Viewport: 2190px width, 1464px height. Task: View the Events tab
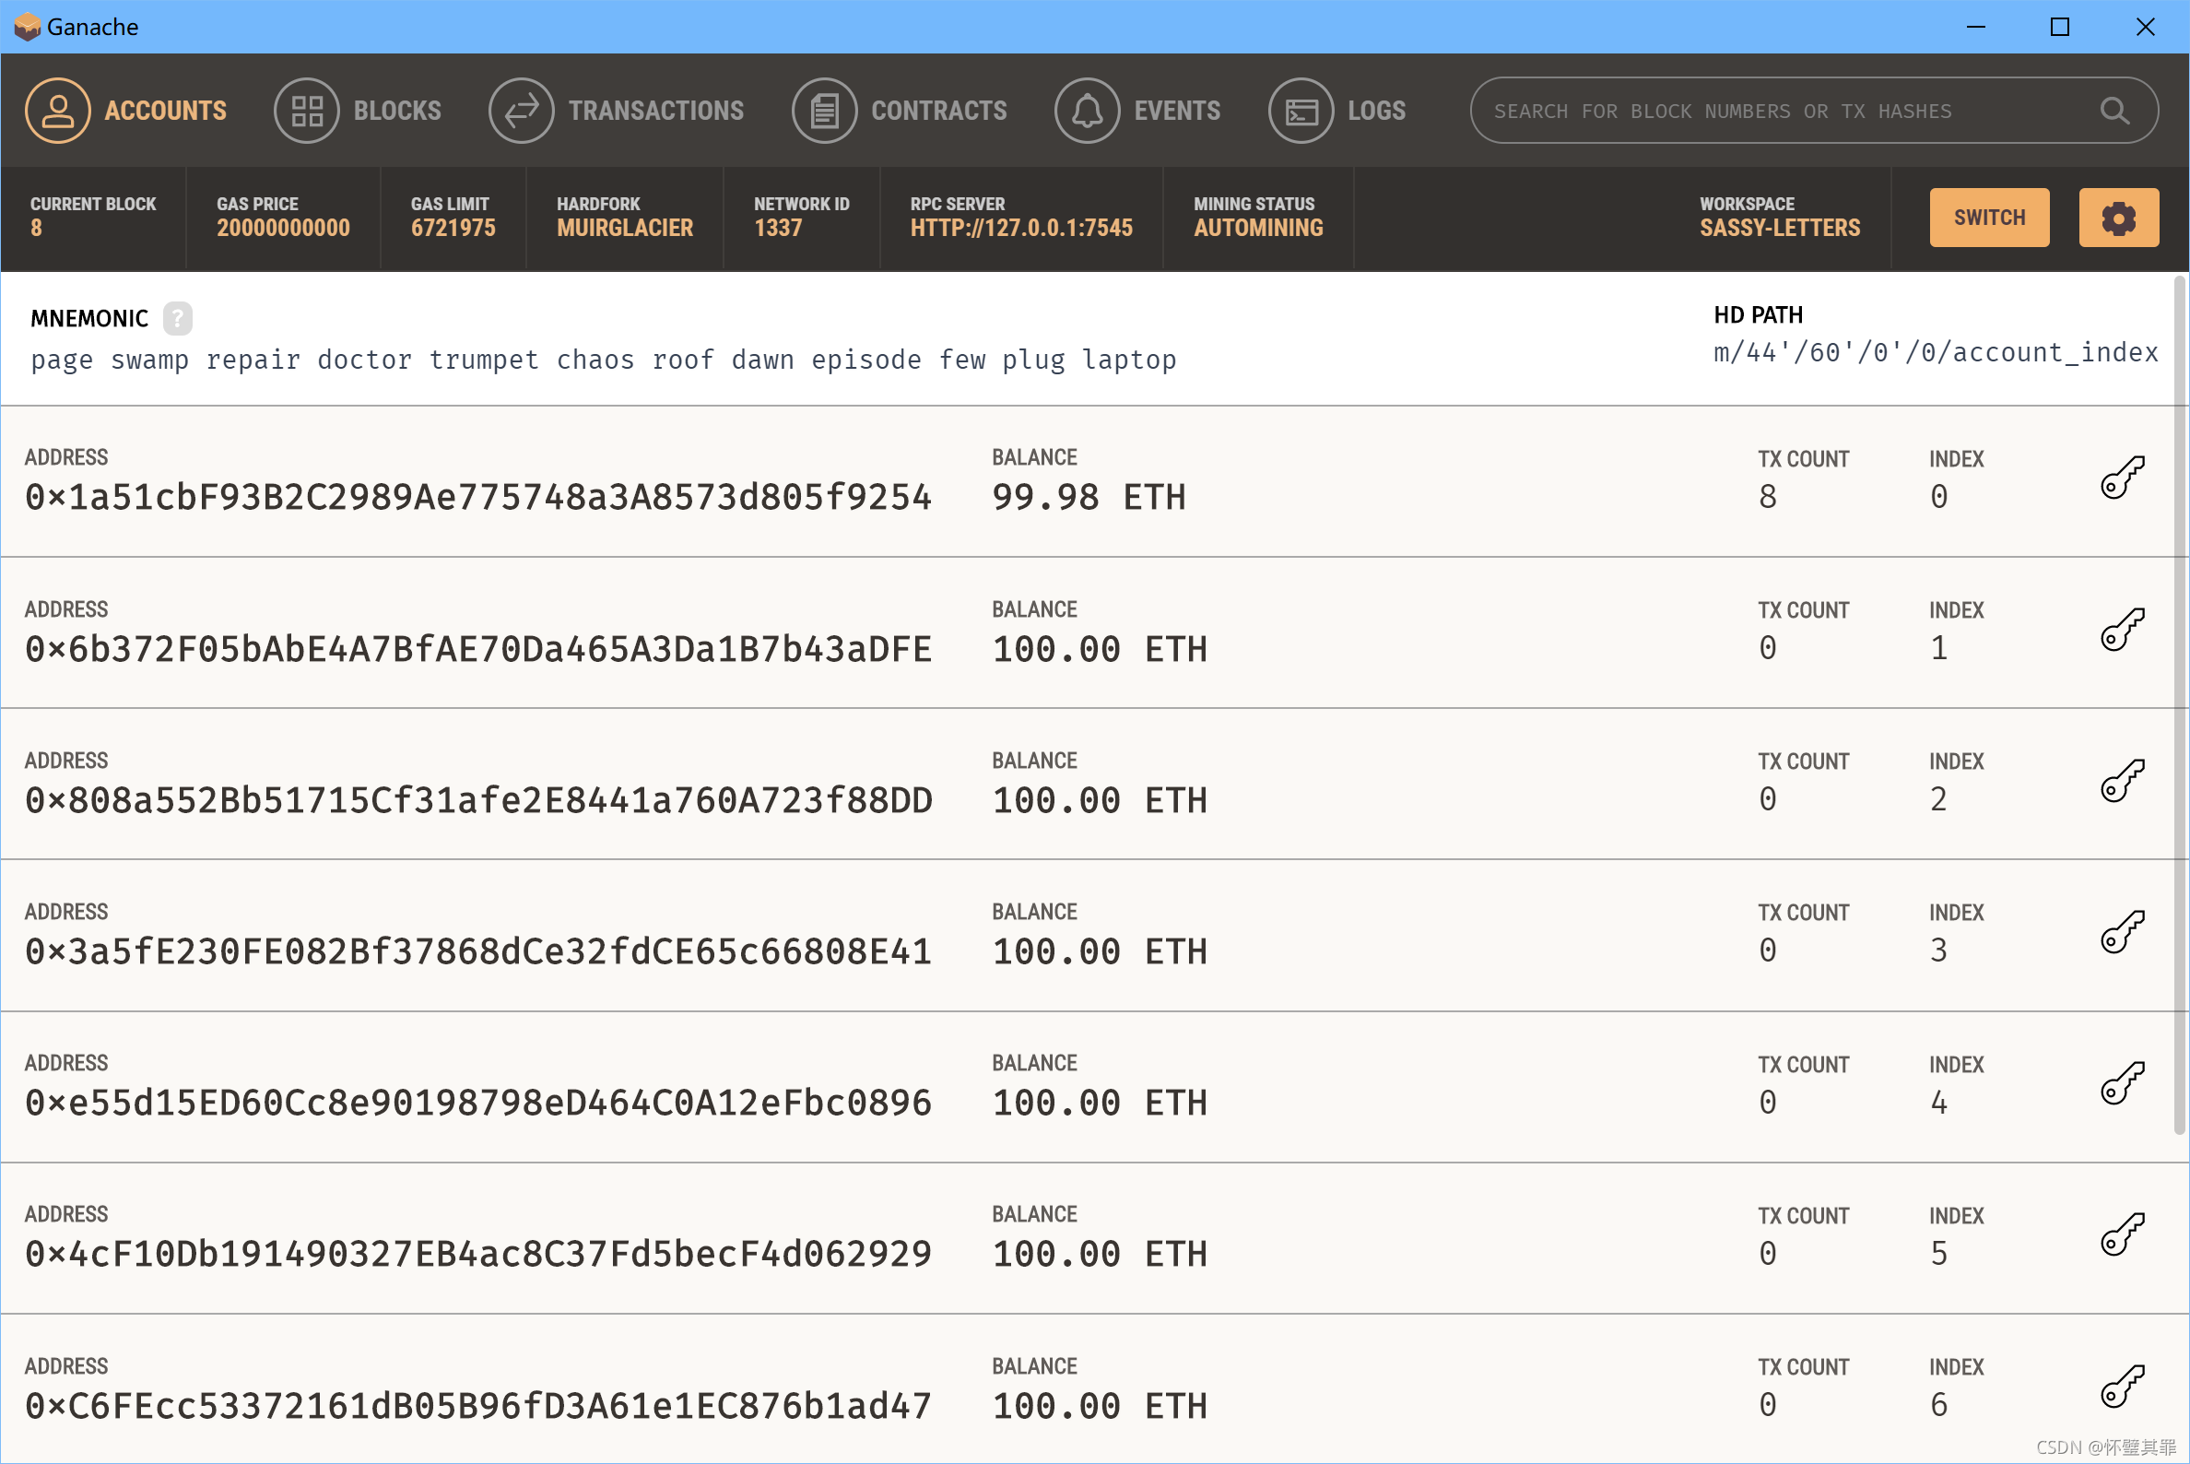1137,111
